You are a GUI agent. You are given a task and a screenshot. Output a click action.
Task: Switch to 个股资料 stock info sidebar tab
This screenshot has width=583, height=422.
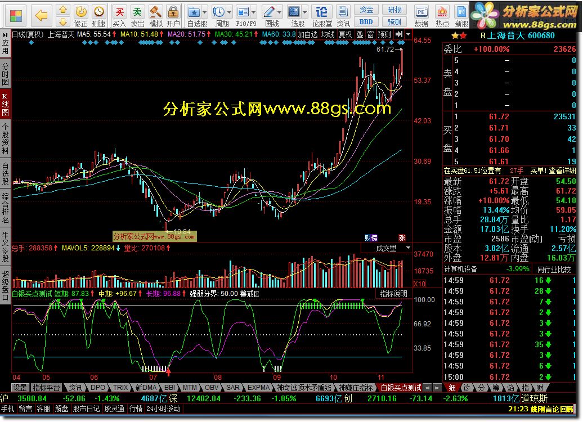[5, 139]
